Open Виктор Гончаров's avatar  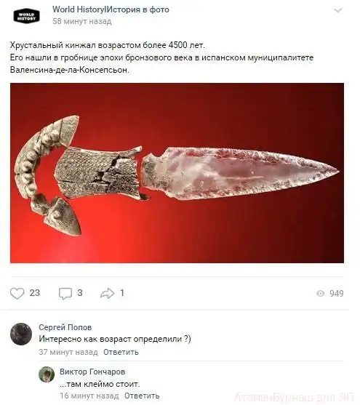[47, 374]
